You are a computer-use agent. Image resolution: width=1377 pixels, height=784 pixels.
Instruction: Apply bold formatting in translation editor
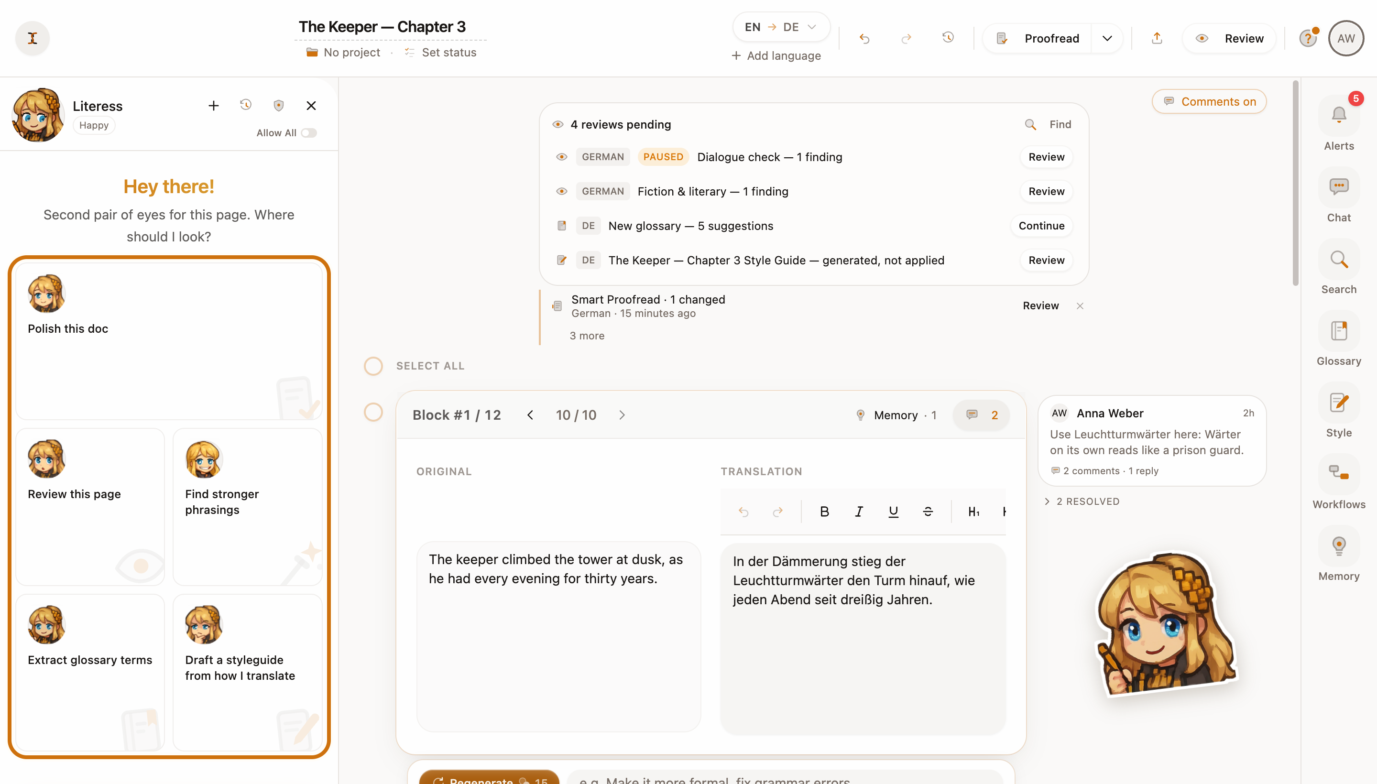824,512
